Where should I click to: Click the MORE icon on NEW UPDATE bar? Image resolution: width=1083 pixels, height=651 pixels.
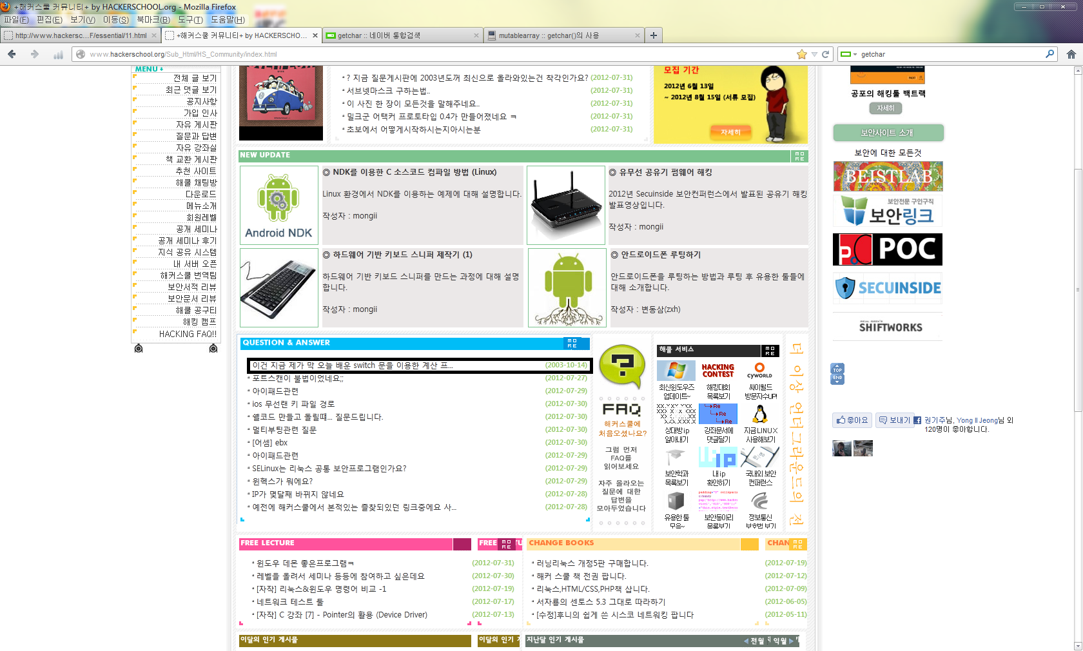pyautogui.click(x=799, y=156)
